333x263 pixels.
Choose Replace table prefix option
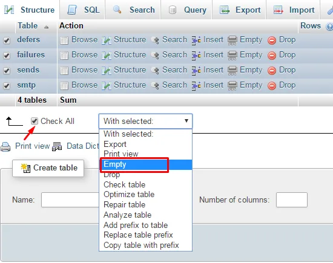[x=146, y=235]
